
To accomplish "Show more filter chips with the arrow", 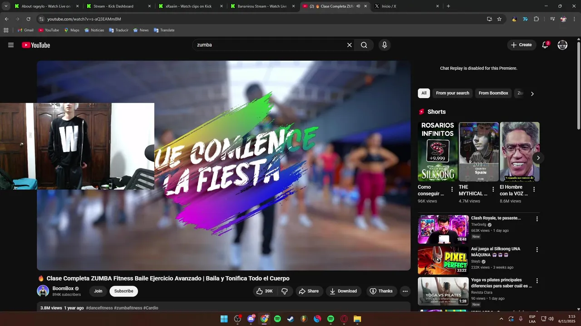I will pos(532,94).
